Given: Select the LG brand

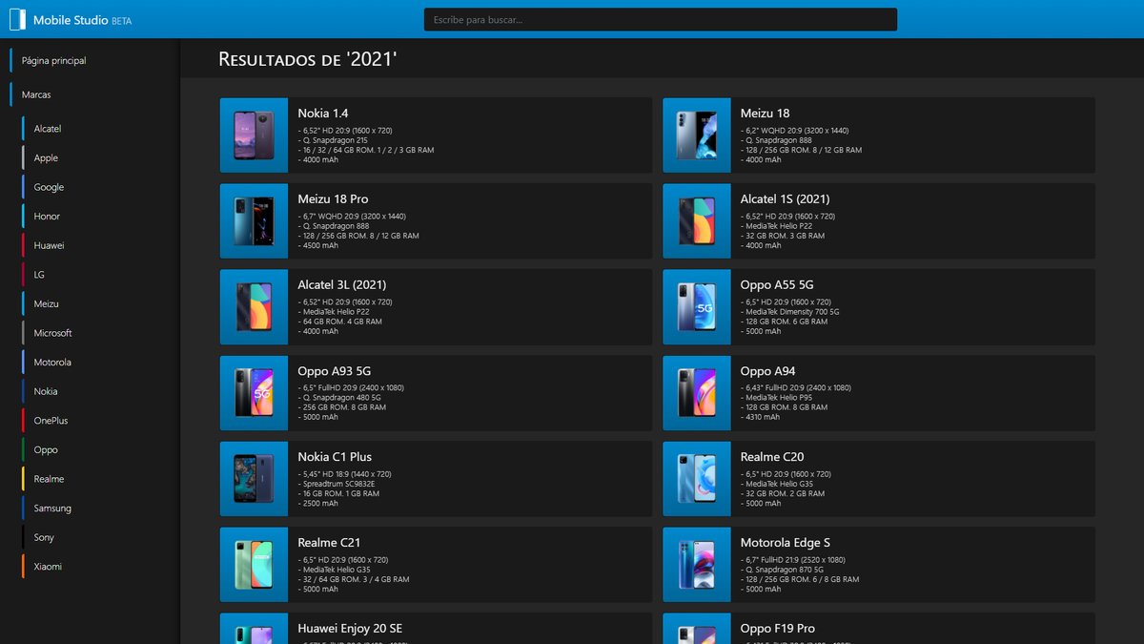Looking at the screenshot, I should click(x=39, y=275).
